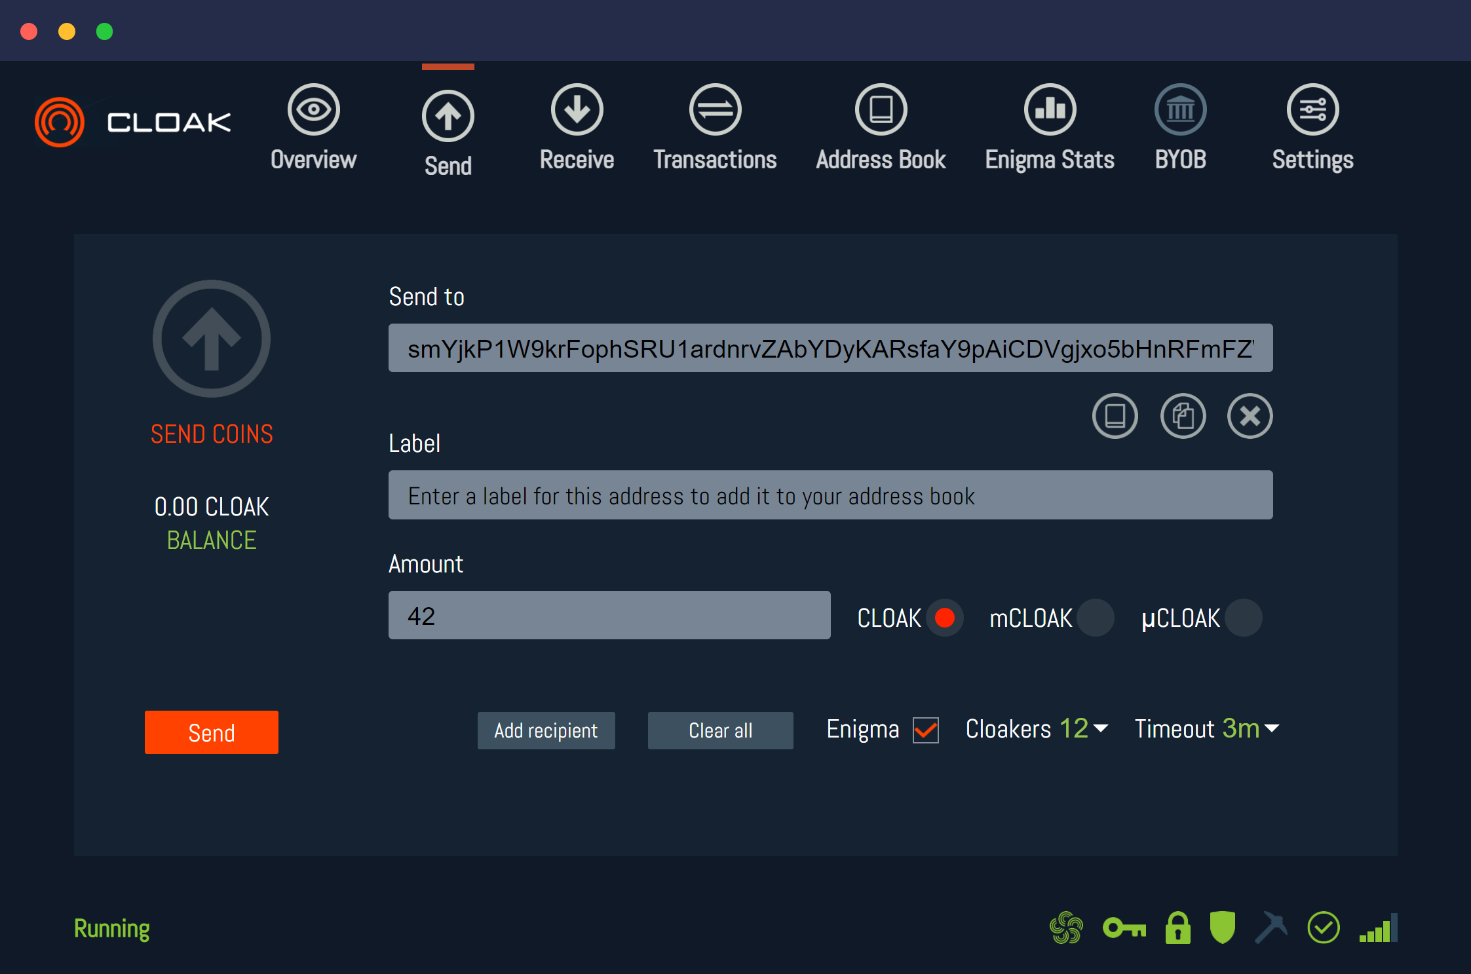Click the macOS yellow minimize button
The image size is (1471, 974).
[x=67, y=31]
